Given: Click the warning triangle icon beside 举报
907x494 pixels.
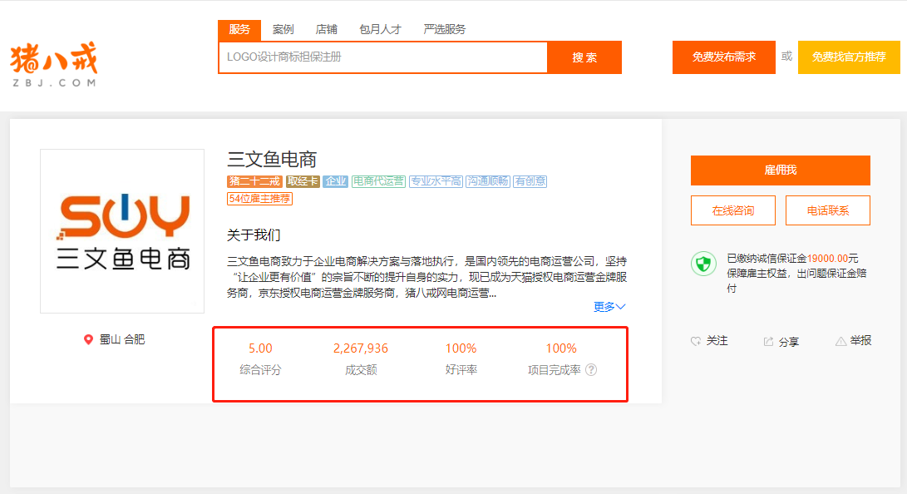Looking at the screenshot, I should coord(840,341).
